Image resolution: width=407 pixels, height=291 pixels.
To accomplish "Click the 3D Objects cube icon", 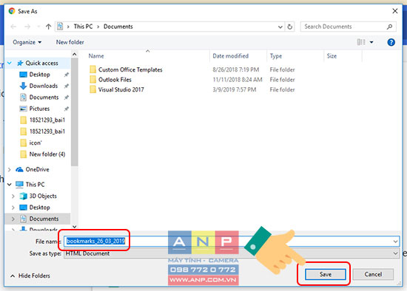I will 23,196.
